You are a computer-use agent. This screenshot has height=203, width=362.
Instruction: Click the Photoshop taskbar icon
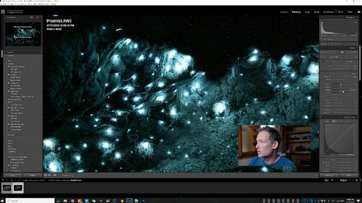[x=144, y=201]
